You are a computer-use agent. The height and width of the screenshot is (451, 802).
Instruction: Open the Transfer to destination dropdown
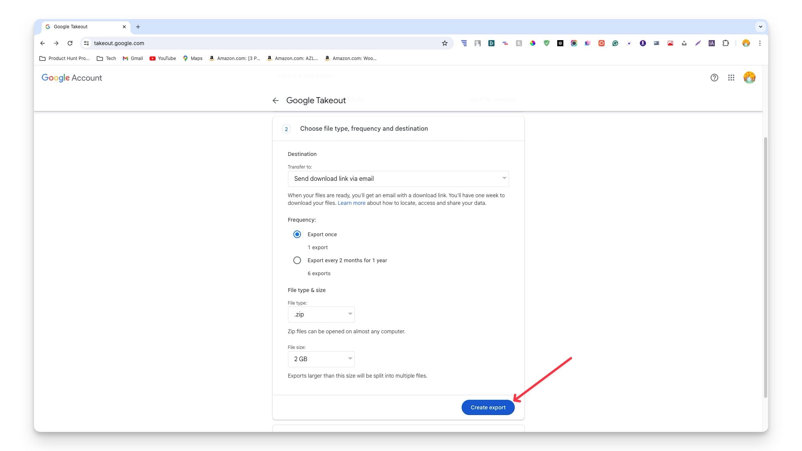(x=398, y=179)
